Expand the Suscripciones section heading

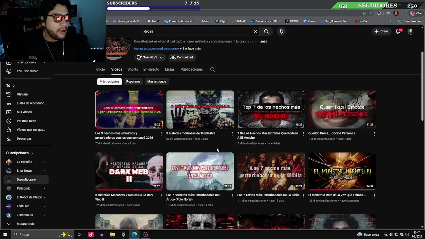tap(20, 153)
